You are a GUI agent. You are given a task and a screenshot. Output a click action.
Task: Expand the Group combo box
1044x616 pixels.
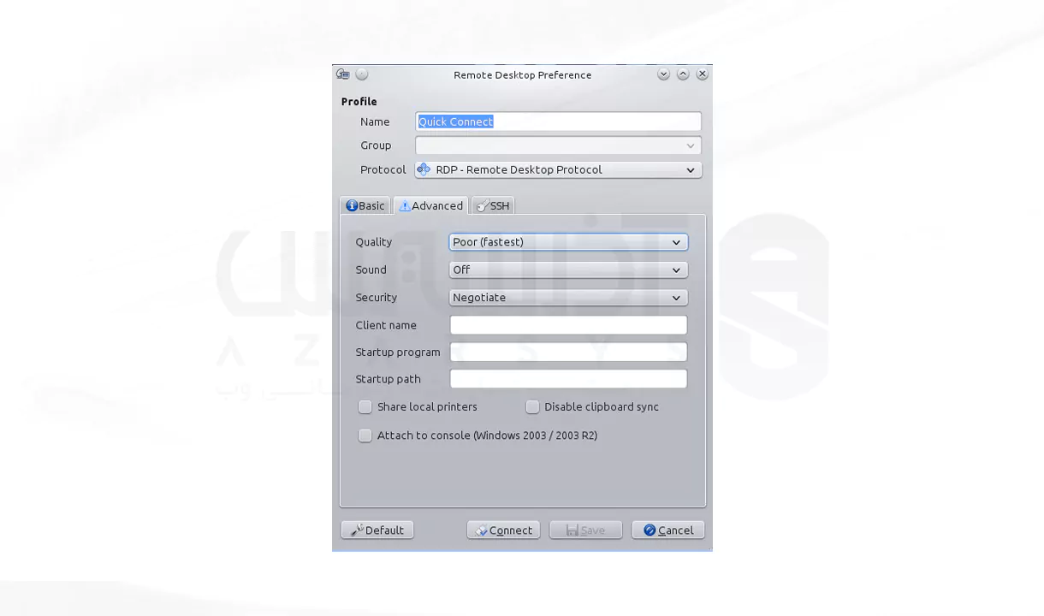click(x=558, y=145)
